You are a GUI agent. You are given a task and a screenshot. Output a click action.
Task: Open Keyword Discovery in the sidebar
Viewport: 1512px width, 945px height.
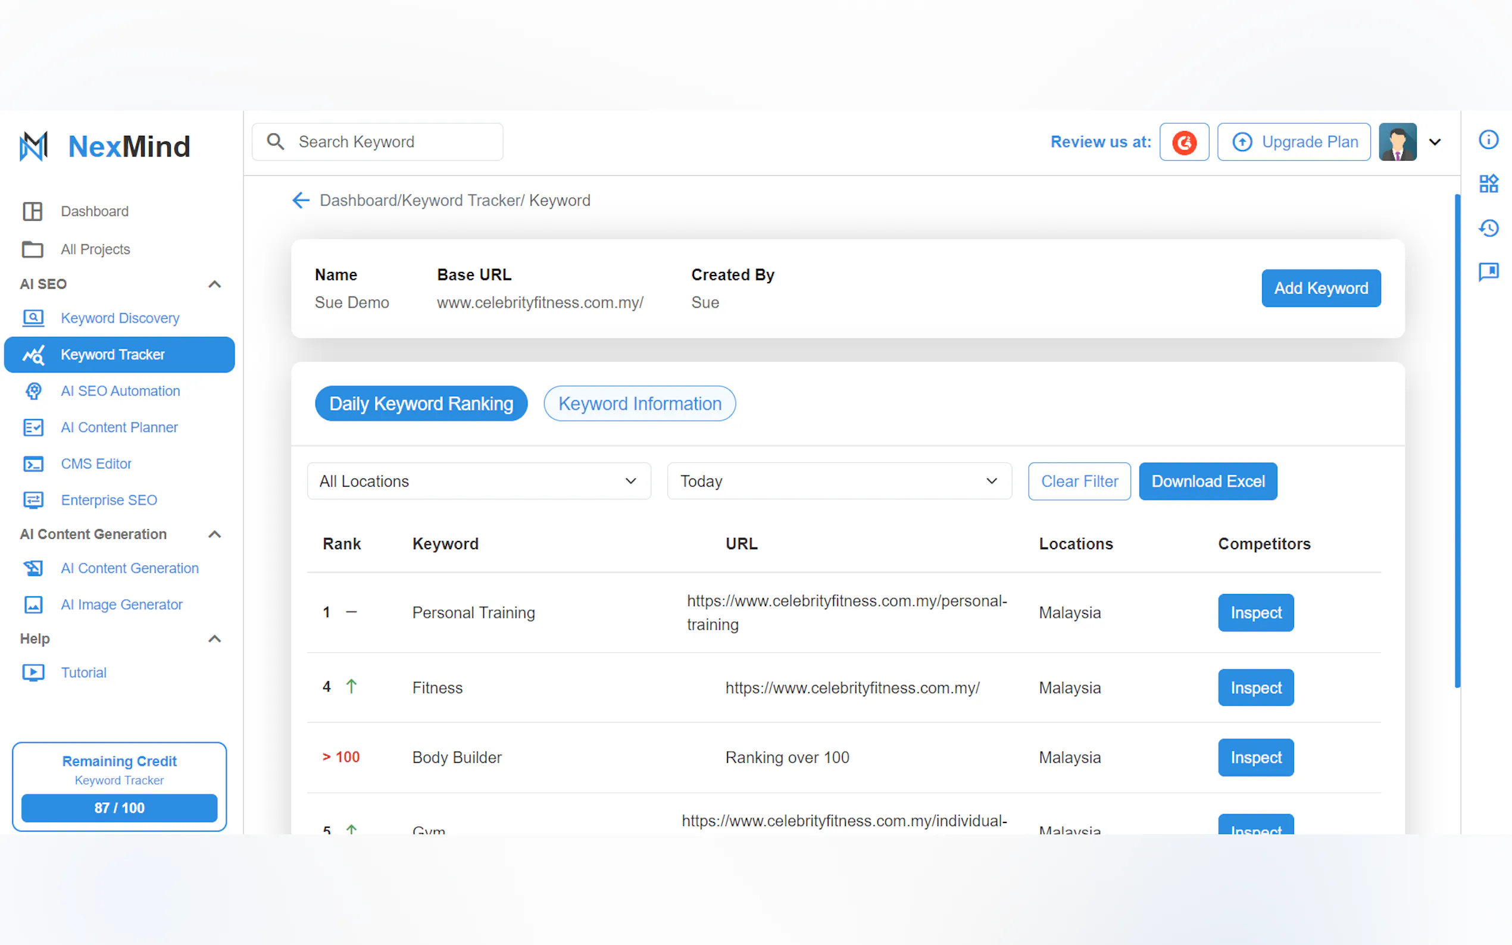tap(120, 318)
